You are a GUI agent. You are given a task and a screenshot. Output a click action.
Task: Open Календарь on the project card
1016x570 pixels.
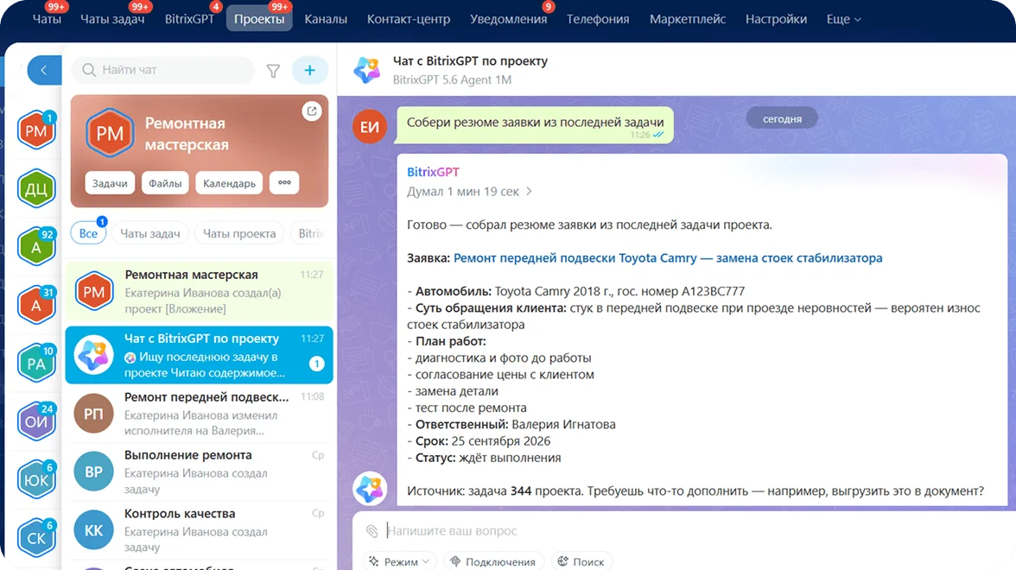click(230, 183)
